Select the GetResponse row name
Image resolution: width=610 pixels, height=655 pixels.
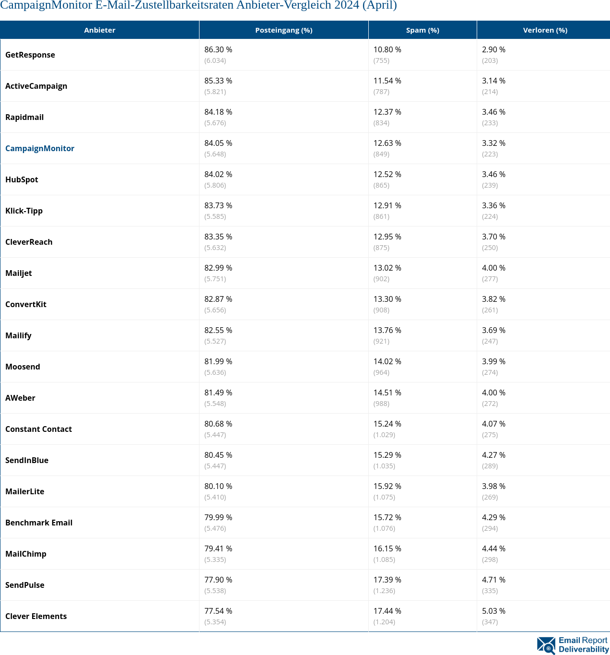point(30,55)
